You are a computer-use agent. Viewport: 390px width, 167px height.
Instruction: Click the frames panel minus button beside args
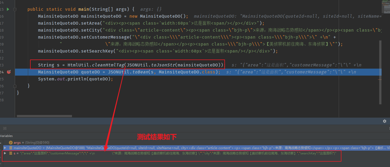click(x=1, y=143)
